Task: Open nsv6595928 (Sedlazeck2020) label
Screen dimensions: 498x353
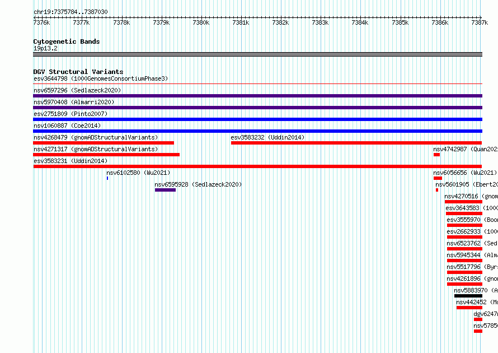Action: coord(198,184)
